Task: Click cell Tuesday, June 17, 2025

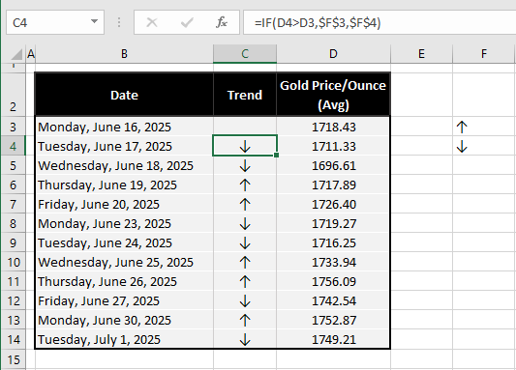Action: point(124,146)
